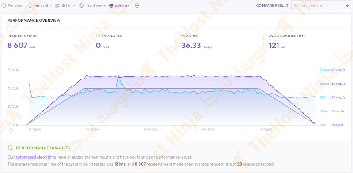This screenshot has height=173, width=353.
Task: Click the 0 reqs/s axis label
Action: 338,125
